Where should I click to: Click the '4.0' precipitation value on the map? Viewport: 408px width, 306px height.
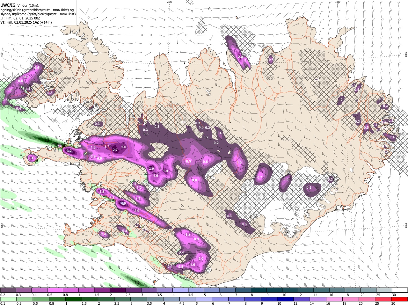123,204
